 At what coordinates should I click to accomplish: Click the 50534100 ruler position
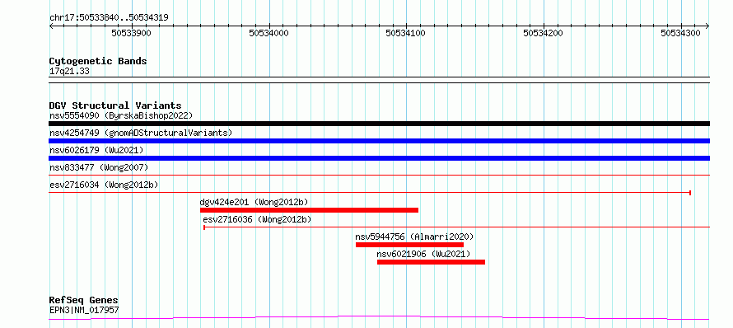406,33
